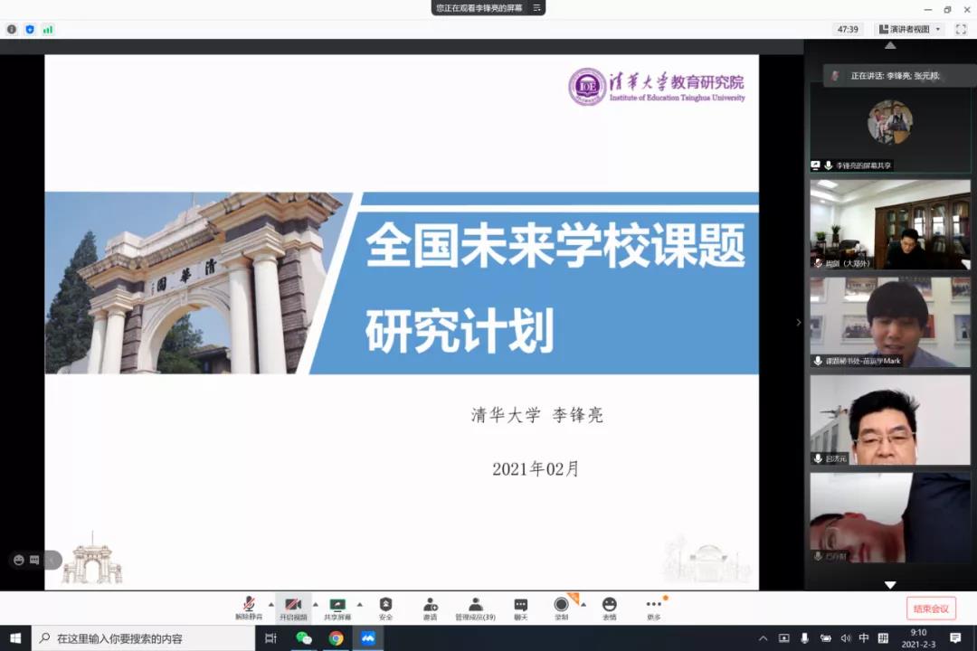Go to previous videos with up arrow

coord(890,45)
